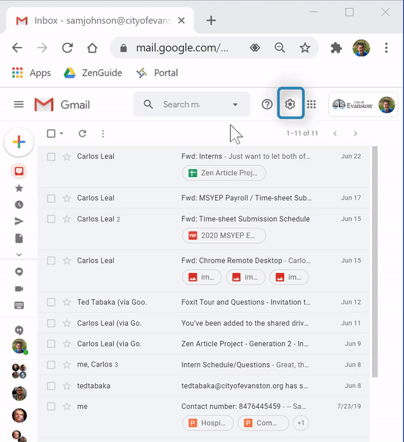
Task: Open a new browser tab
Action: [211, 20]
